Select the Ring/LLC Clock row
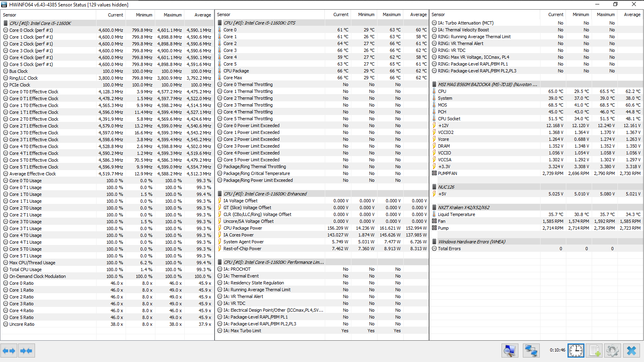Viewport: 644px width, 362px height. click(x=107, y=78)
